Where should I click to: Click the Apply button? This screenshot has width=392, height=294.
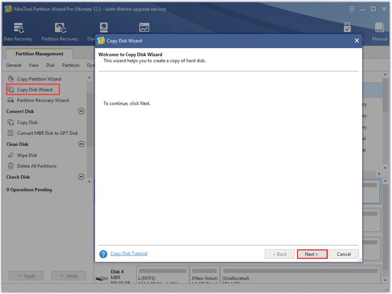26,276
